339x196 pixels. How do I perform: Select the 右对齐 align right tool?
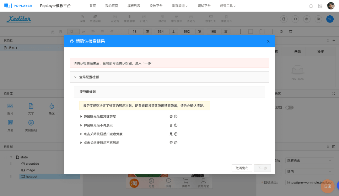tap(144, 18)
